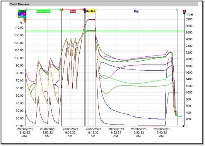Click the 9:12:32 AM time axis label

(x=93, y=133)
